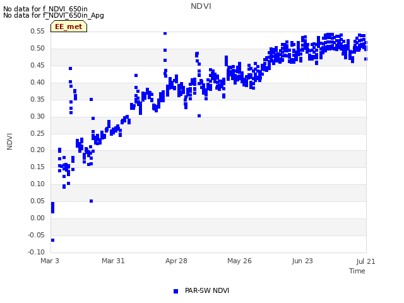404x303 pixels.
Task: Click the blue PAR-SW NDVI legend marker
Action: pos(175,291)
